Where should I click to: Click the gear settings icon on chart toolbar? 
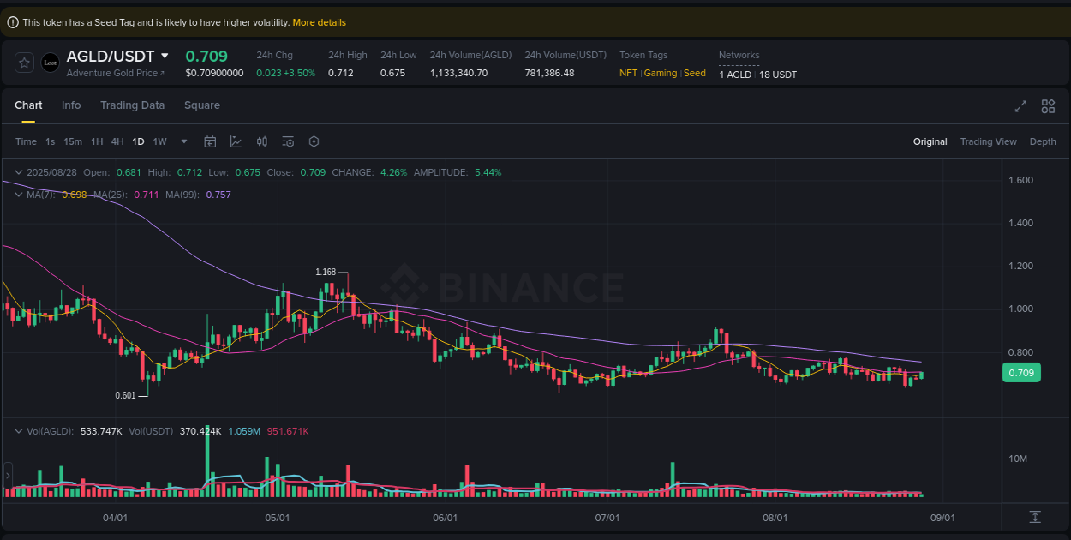pos(314,141)
